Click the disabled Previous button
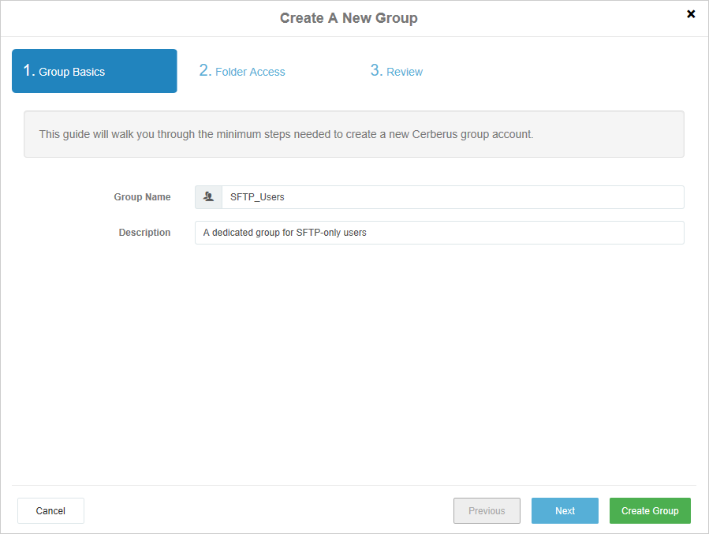This screenshot has width=709, height=534. pos(487,510)
